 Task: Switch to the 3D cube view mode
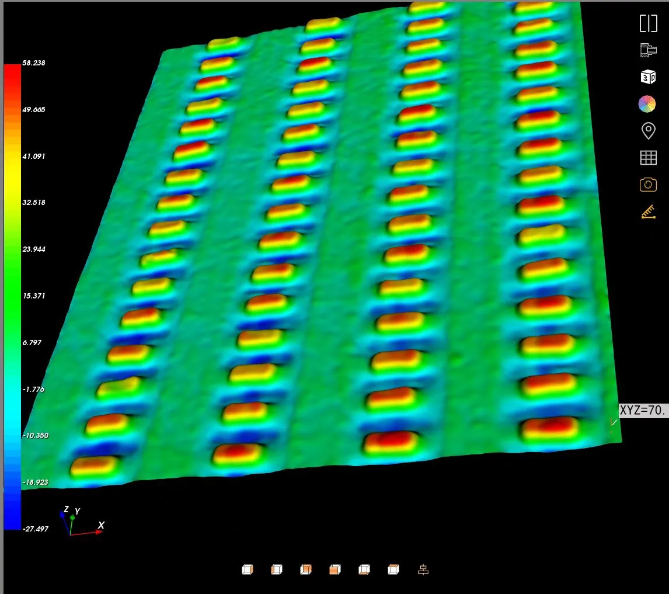point(648,77)
